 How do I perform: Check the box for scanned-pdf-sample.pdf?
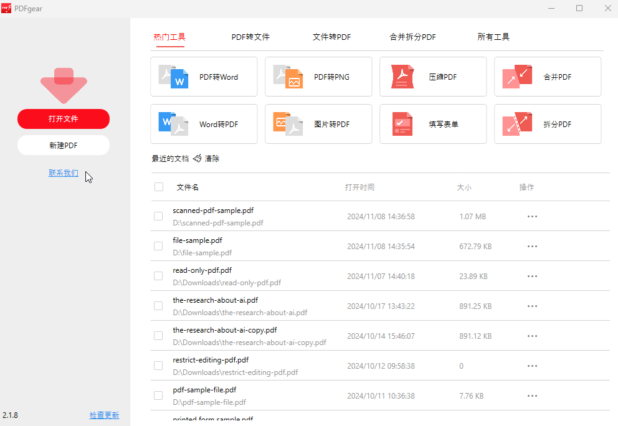tap(158, 216)
